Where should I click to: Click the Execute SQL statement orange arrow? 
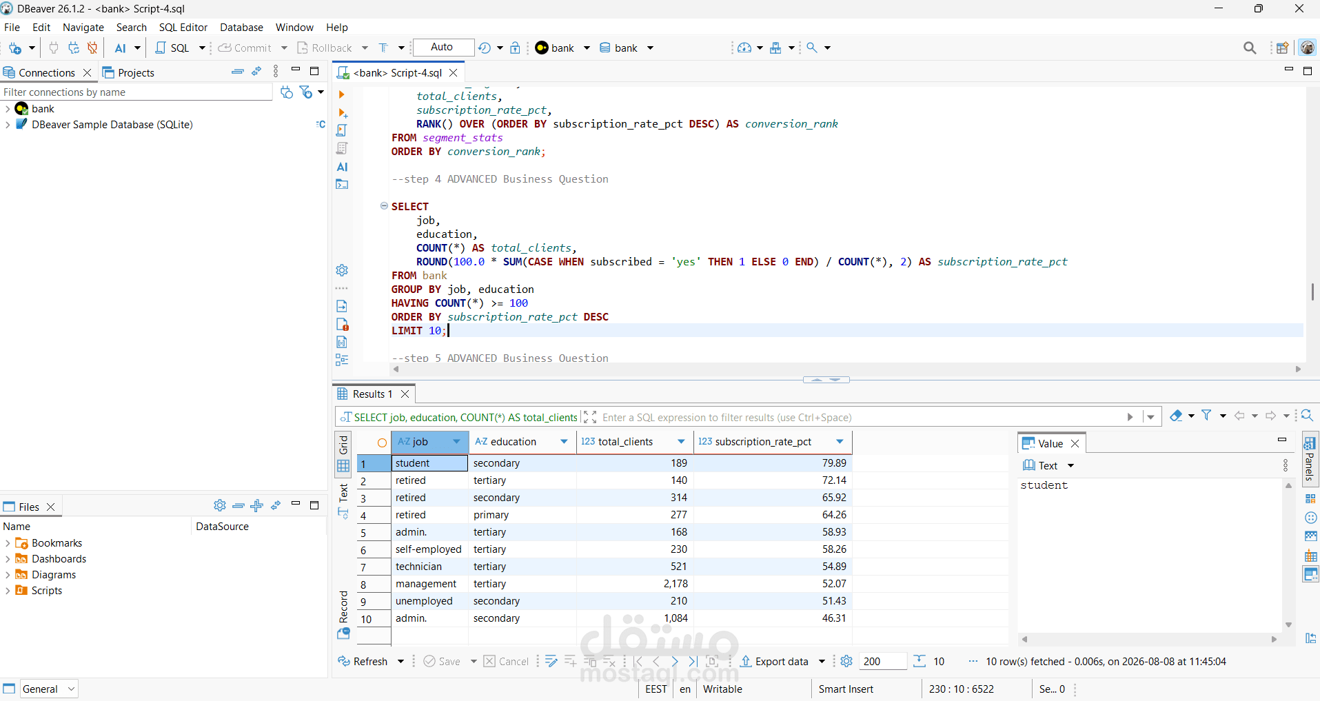pyautogui.click(x=342, y=94)
